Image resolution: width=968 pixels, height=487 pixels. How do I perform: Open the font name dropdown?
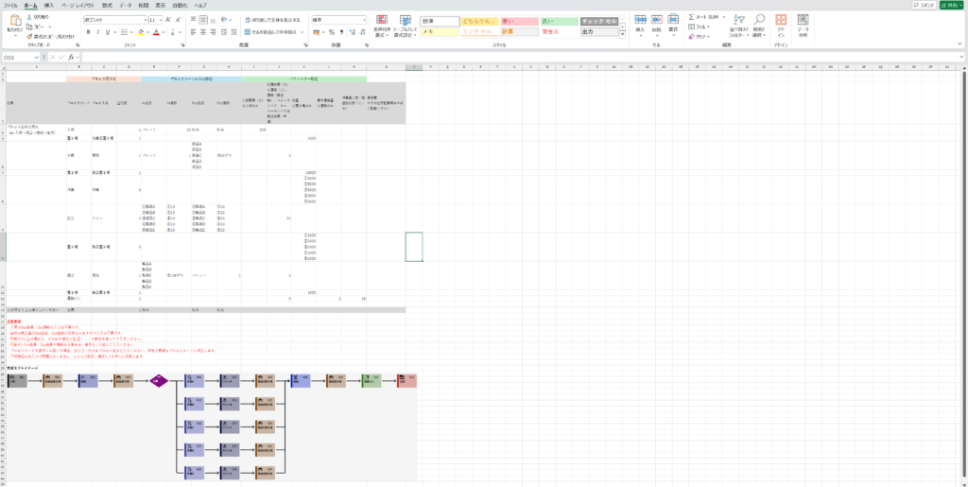point(146,19)
